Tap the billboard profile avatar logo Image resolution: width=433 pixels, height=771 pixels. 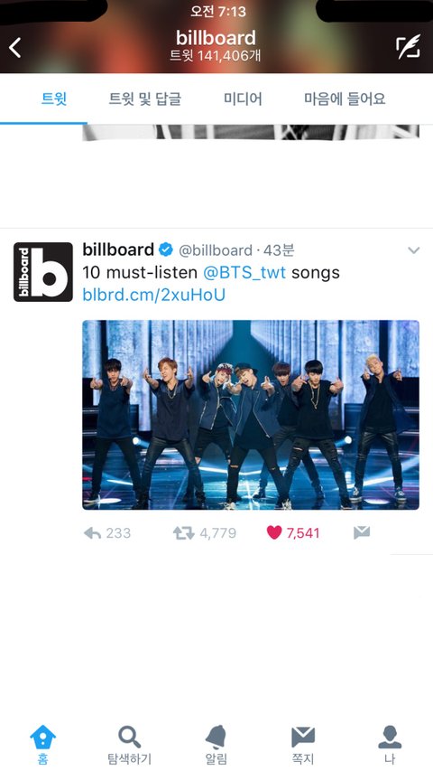[43, 272]
